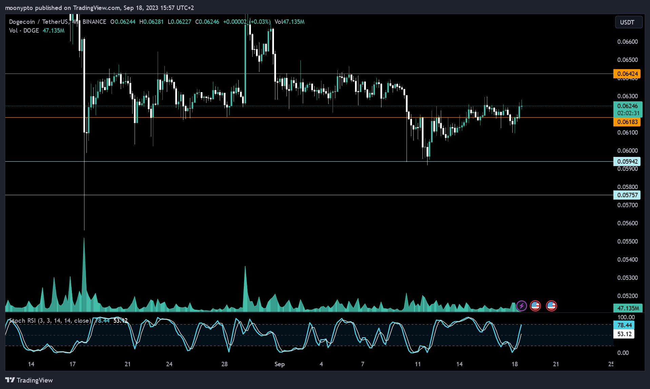
Task: Click the date 18 on the time axis
Action: 515,364
